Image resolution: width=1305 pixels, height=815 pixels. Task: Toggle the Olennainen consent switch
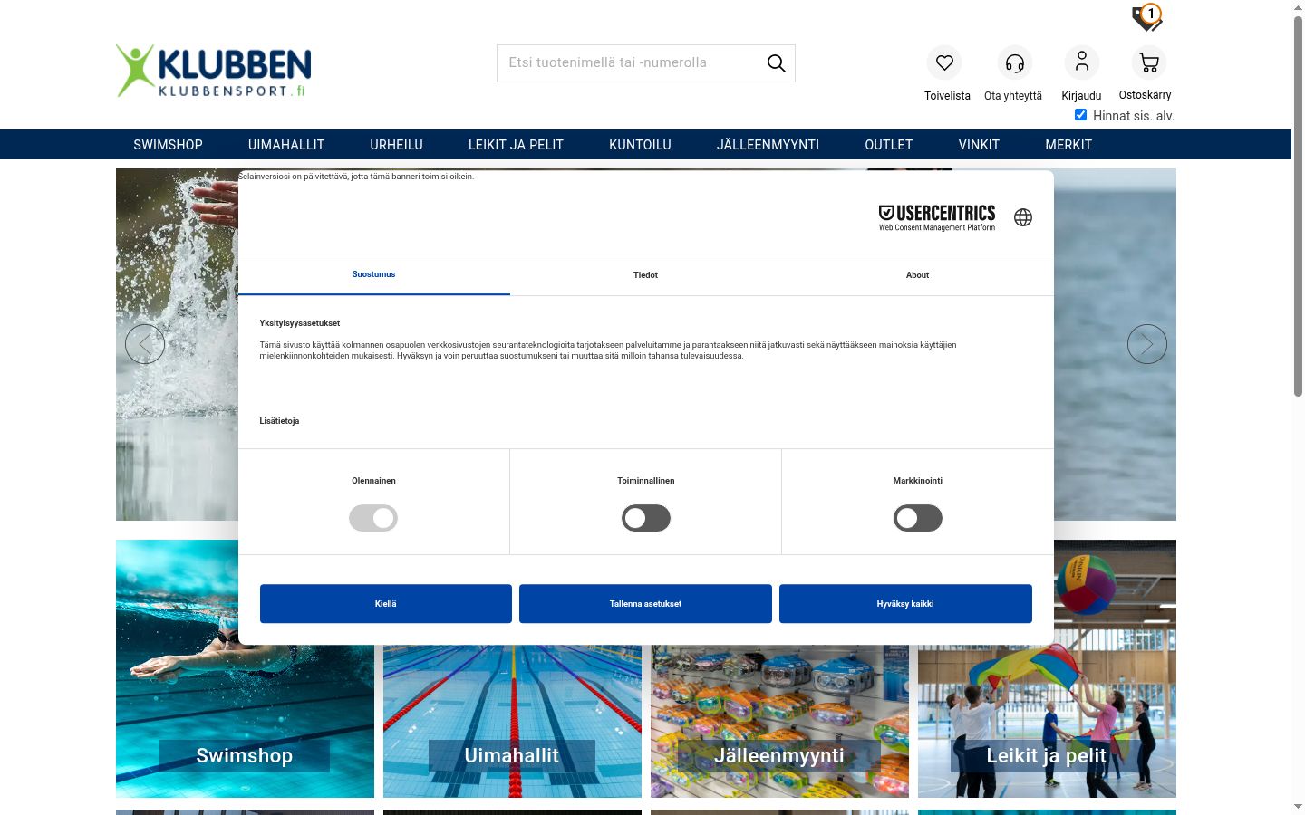[x=373, y=518]
